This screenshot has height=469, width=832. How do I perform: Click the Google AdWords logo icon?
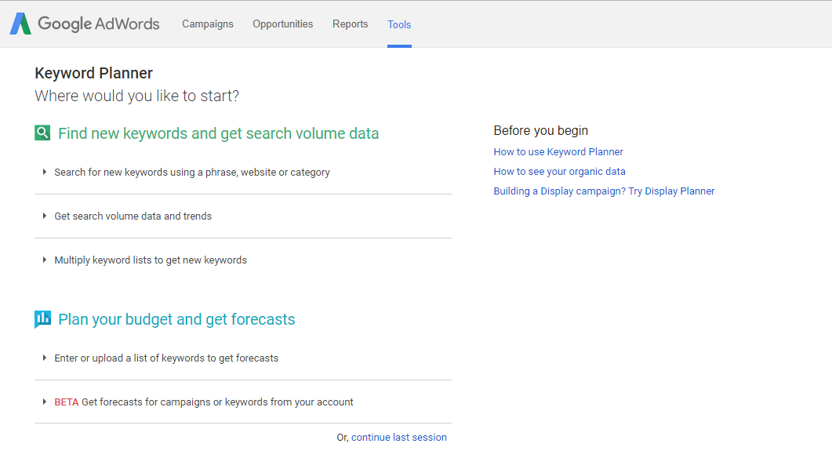point(20,24)
